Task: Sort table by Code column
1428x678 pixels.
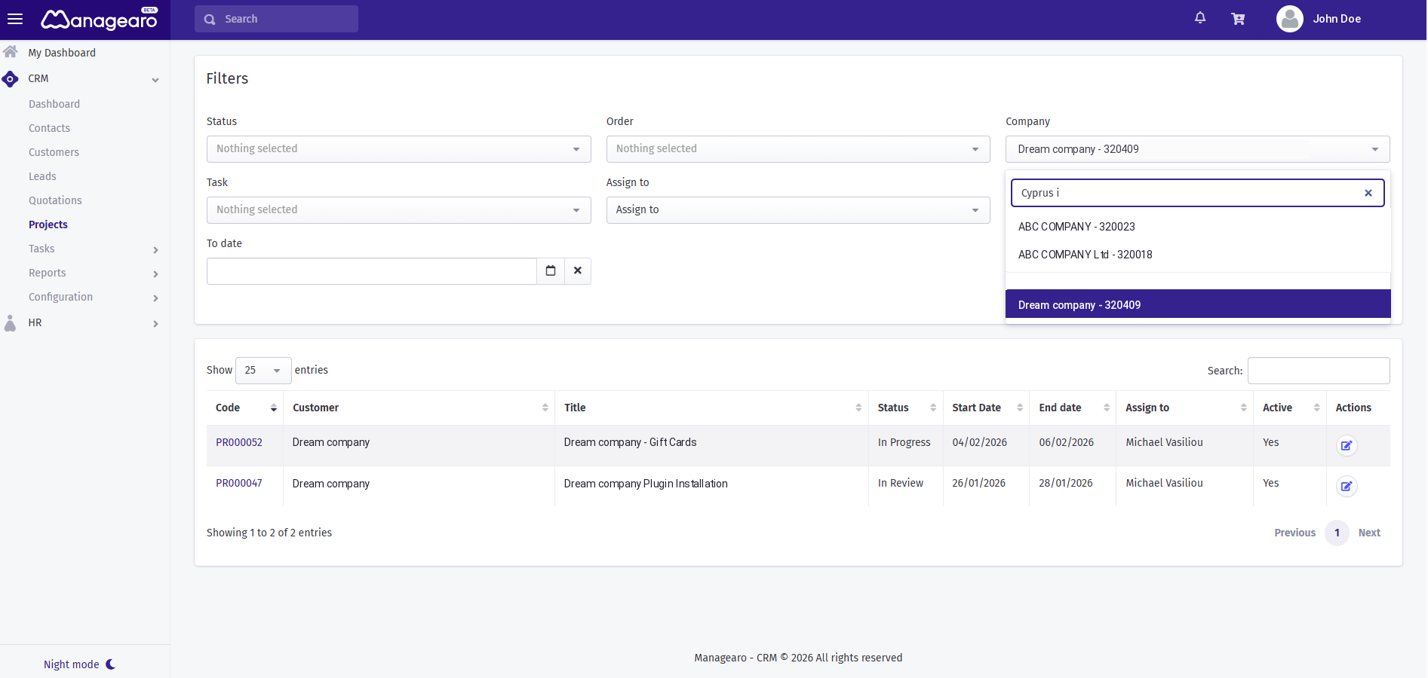Action: [x=244, y=408]
